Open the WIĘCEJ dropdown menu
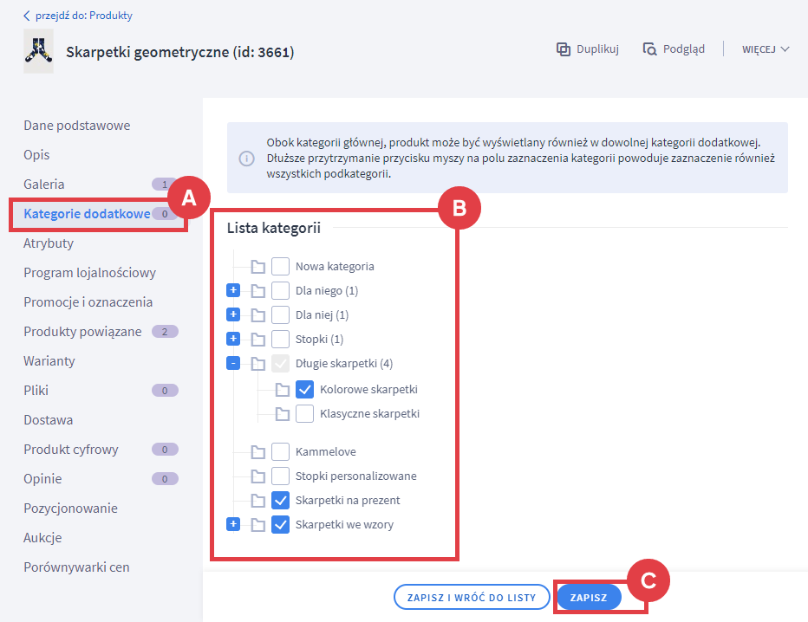Screen dimensions: 808x622 pos(766,49)
